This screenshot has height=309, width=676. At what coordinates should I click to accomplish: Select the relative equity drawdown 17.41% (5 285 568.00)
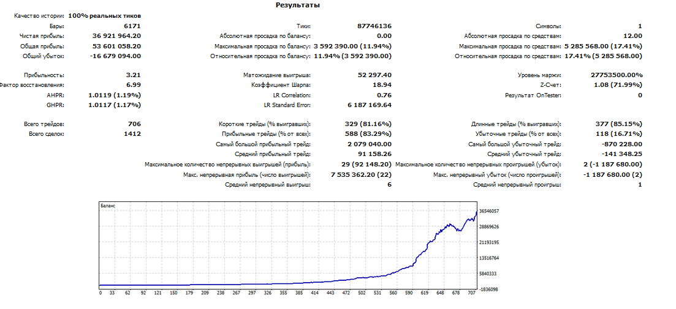[603, 56]
